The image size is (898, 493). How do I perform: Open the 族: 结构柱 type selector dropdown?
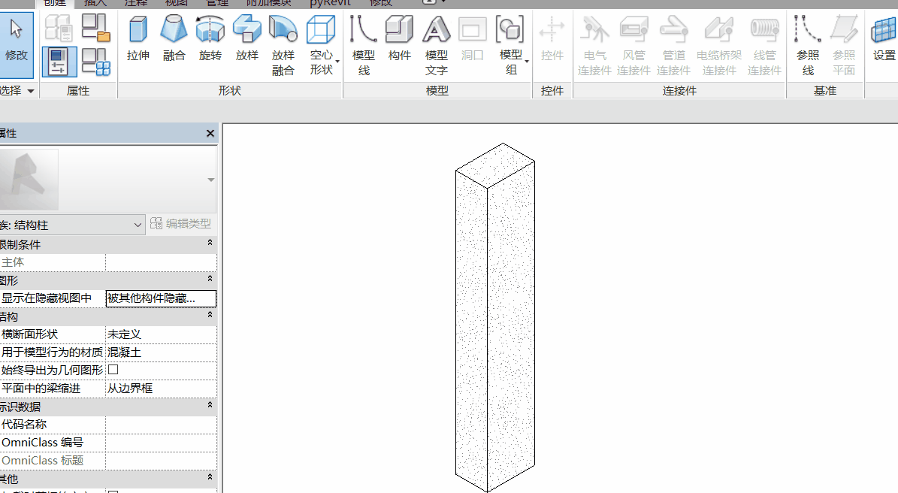(71, 225)
